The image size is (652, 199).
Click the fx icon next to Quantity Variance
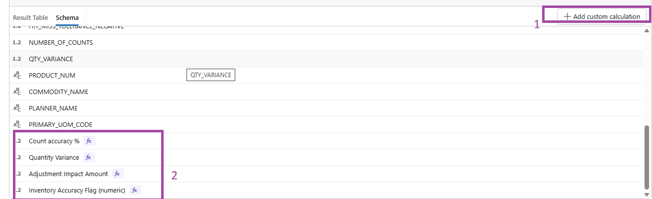89,157
